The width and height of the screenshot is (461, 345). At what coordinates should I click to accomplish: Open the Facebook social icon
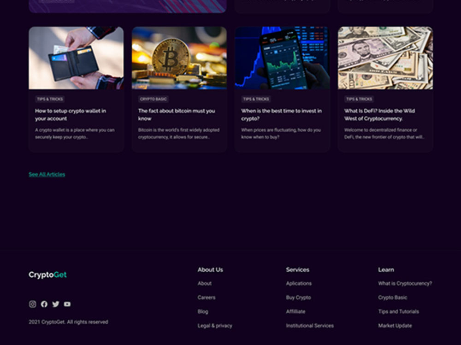pyautogui.click(x=44, y=304)
